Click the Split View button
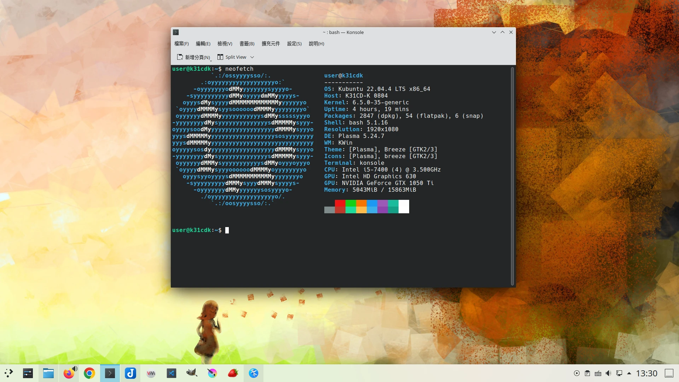 (x=232, y=57)
